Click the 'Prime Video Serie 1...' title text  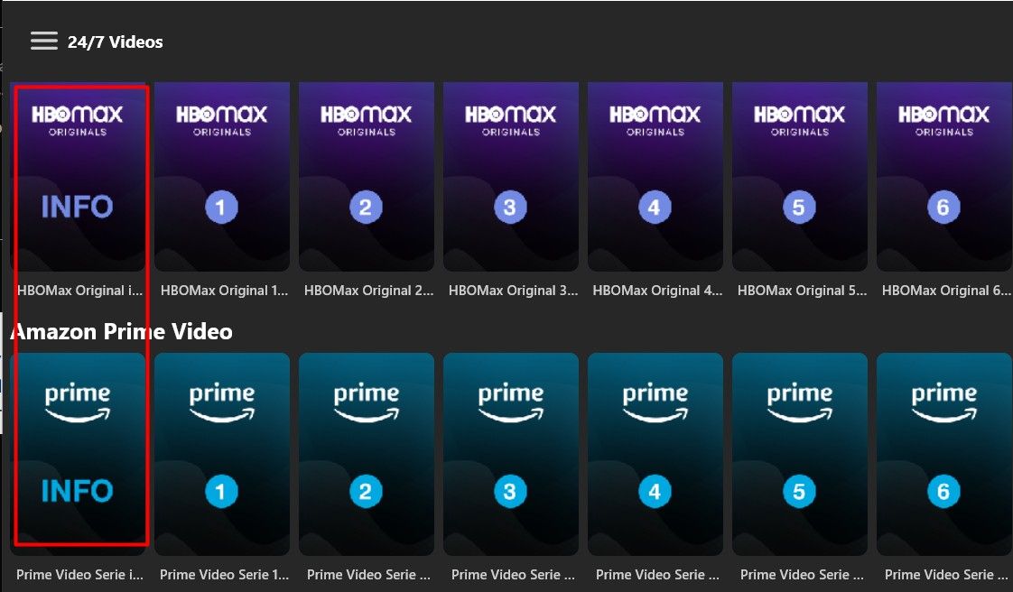coord(224,575)
